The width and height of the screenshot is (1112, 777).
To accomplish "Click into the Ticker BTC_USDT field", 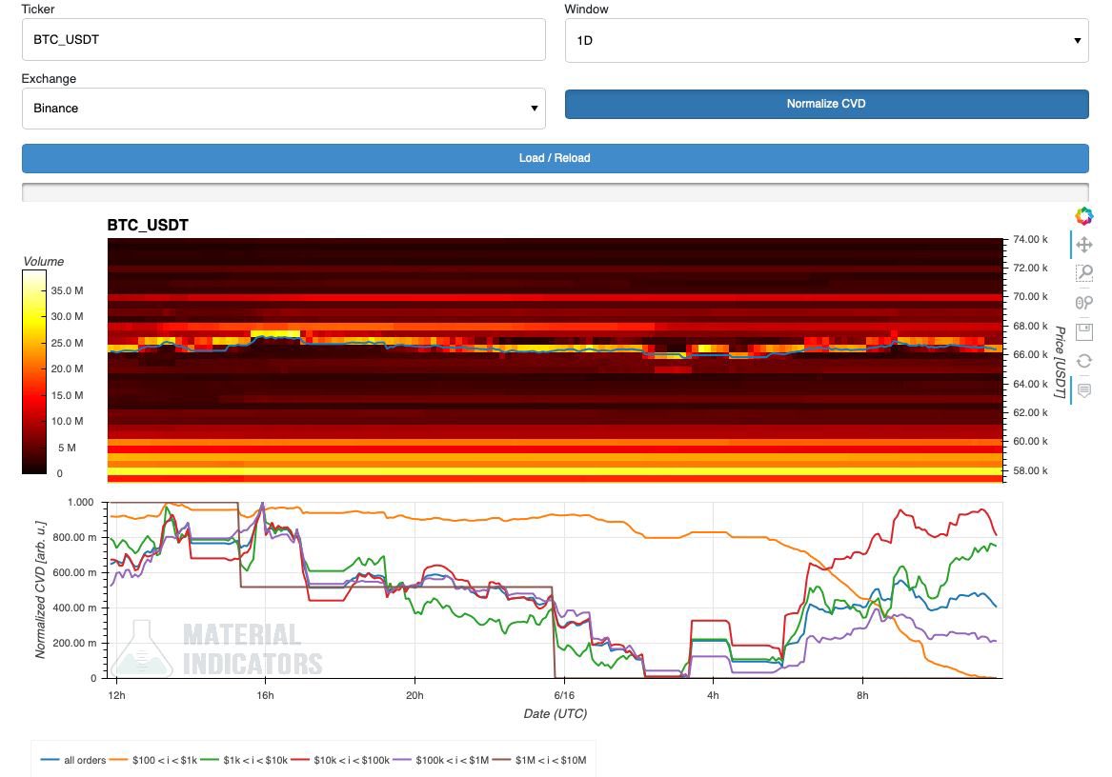I will click(x=284, y=40).
